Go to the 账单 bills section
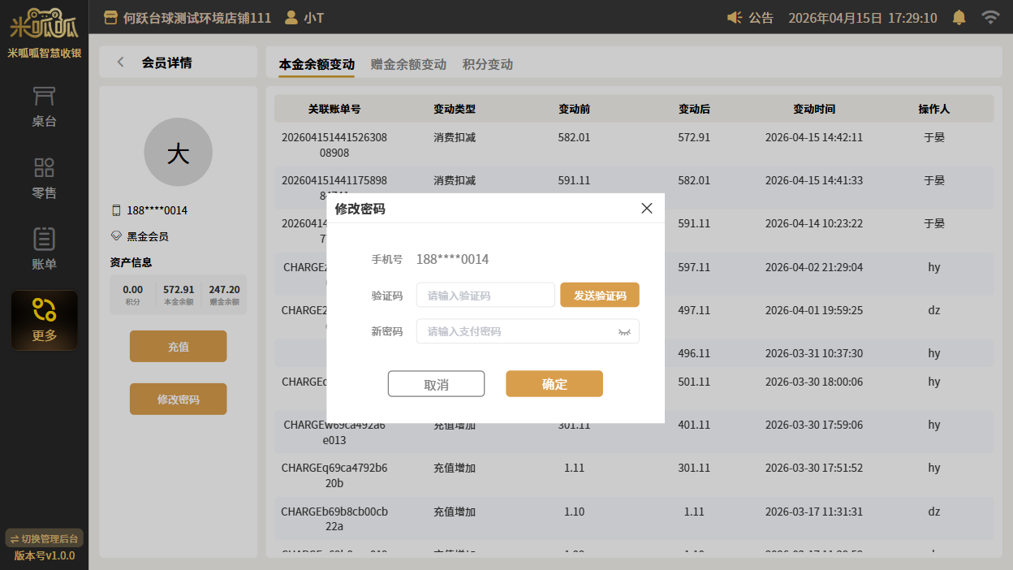1013x570 pixels. coord(44,248)
